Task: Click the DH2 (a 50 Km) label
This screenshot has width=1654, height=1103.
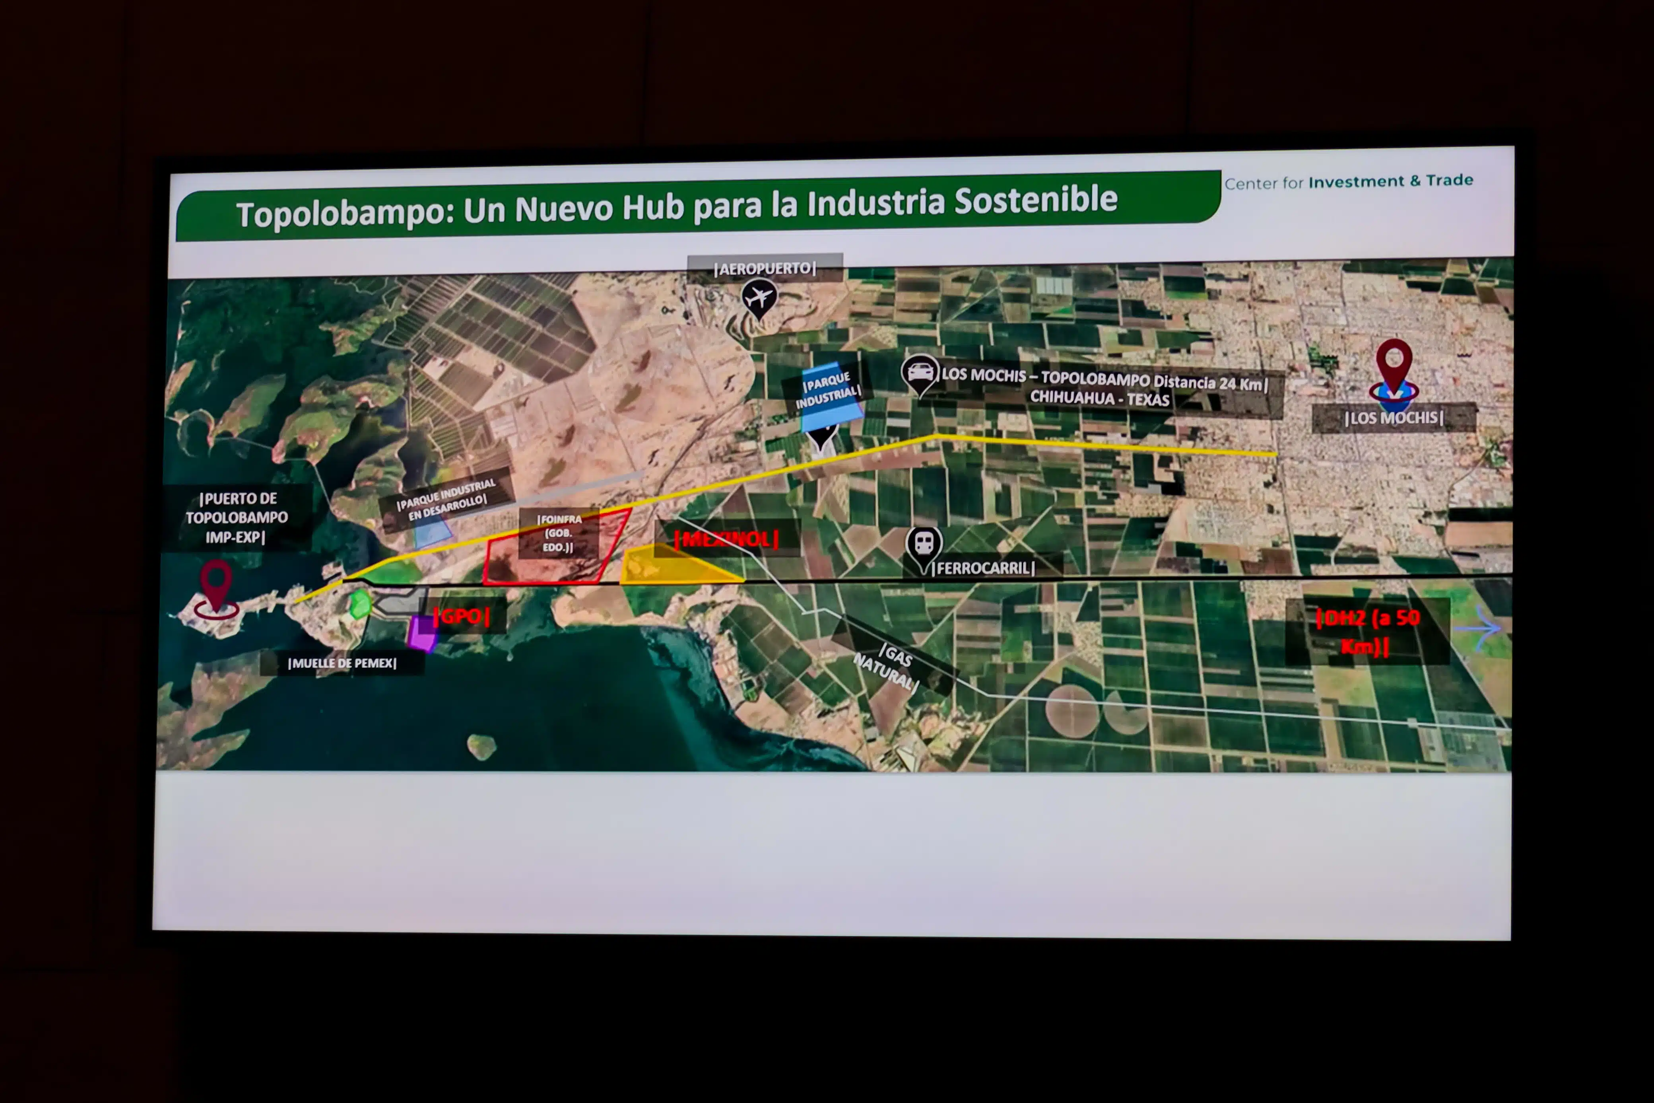Action: point(1367,631)
